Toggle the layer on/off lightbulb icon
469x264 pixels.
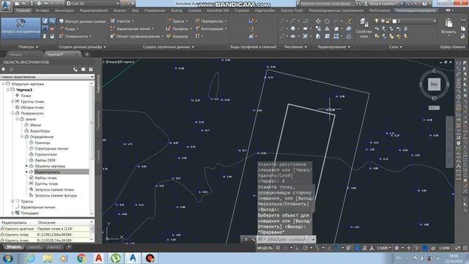pos(377,21)
